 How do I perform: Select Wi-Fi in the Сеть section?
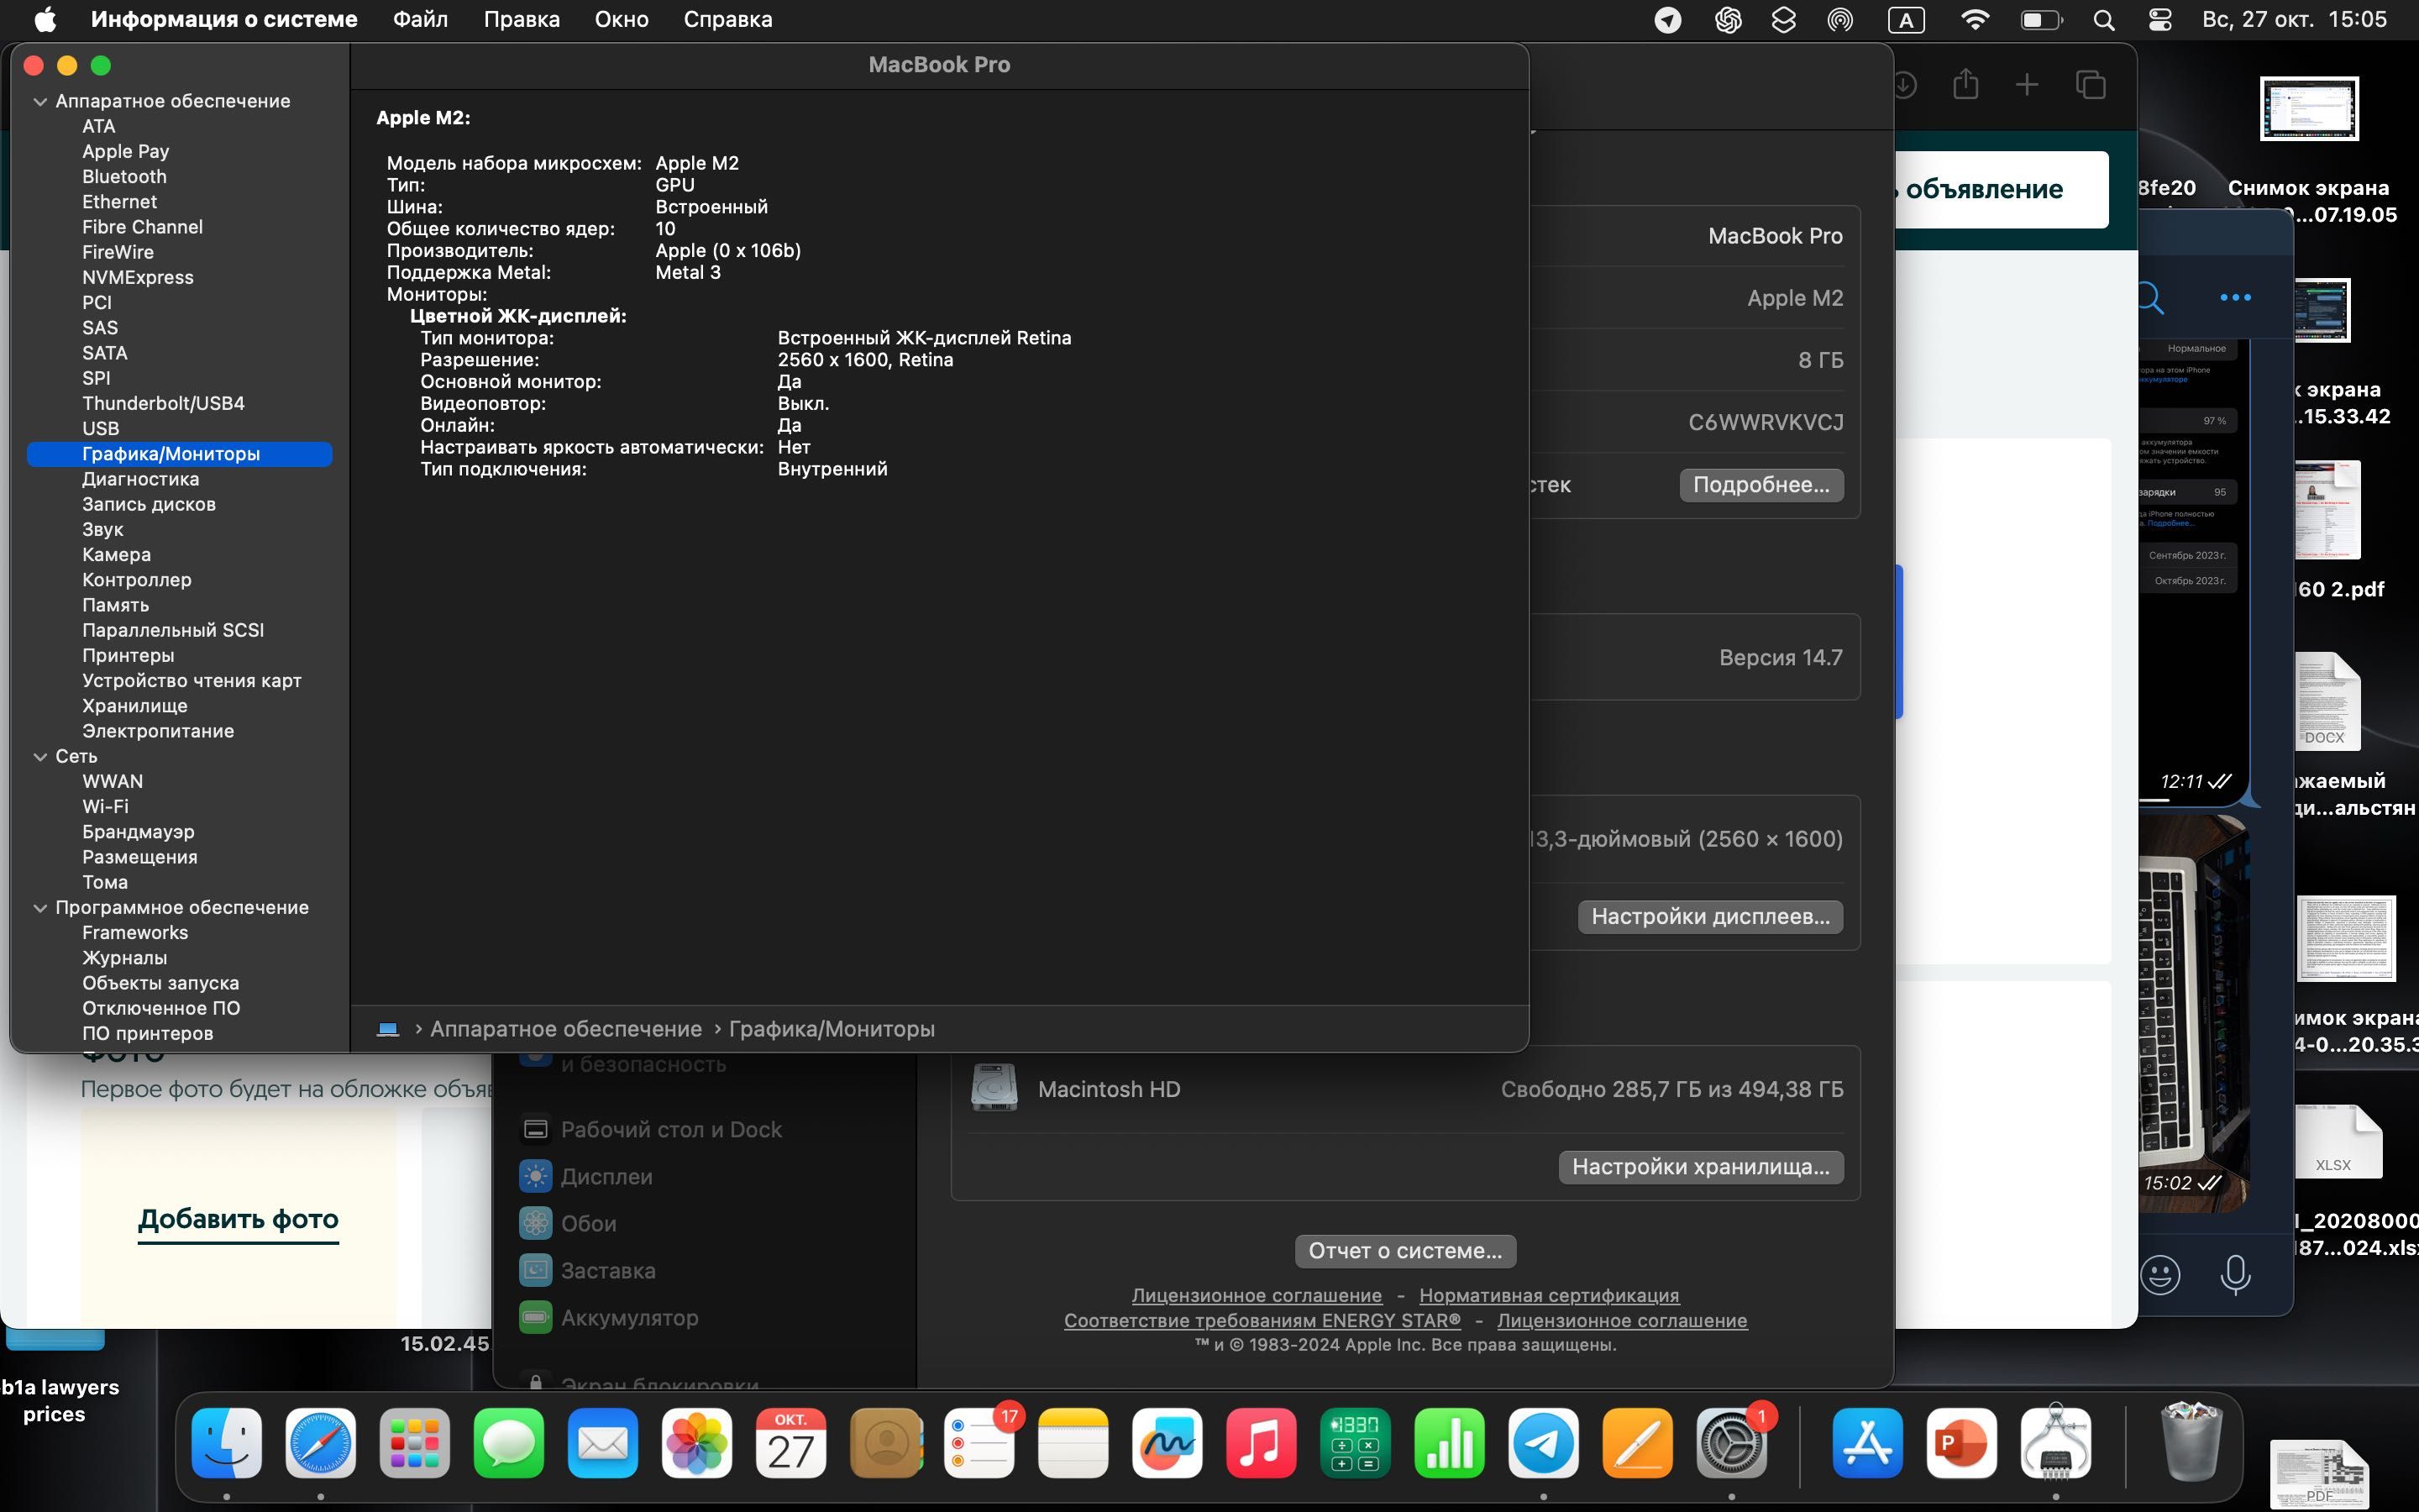point(105,806)
